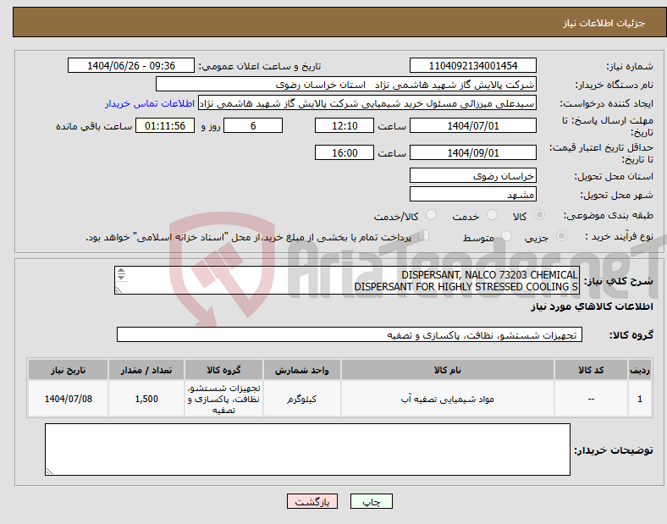The height and width of the screenshot is (524, 667).
Task: Click the validity time field 16:00
Action: click(345, 152)
